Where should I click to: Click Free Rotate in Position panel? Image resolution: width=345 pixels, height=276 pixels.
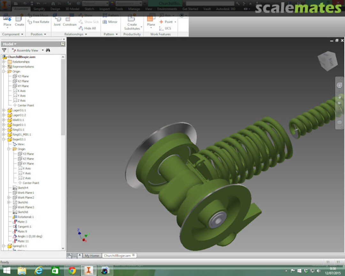(x=39, y=22)
